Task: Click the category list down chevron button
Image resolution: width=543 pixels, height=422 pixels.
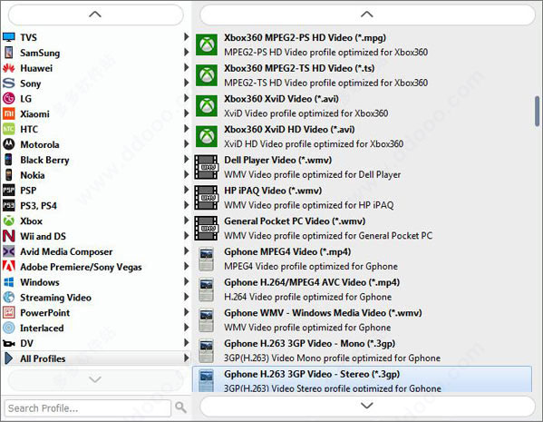Action: 95,379
